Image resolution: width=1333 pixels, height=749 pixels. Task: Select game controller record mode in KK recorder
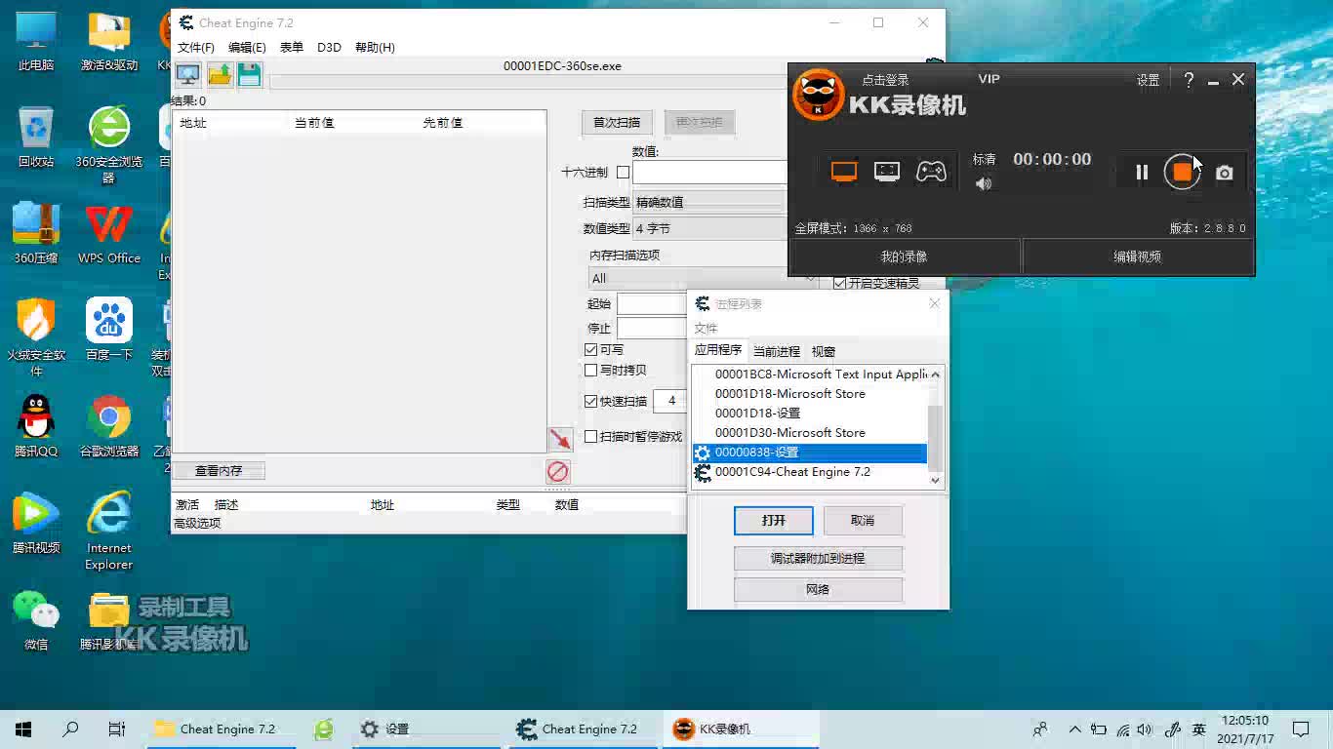point(931,172)
